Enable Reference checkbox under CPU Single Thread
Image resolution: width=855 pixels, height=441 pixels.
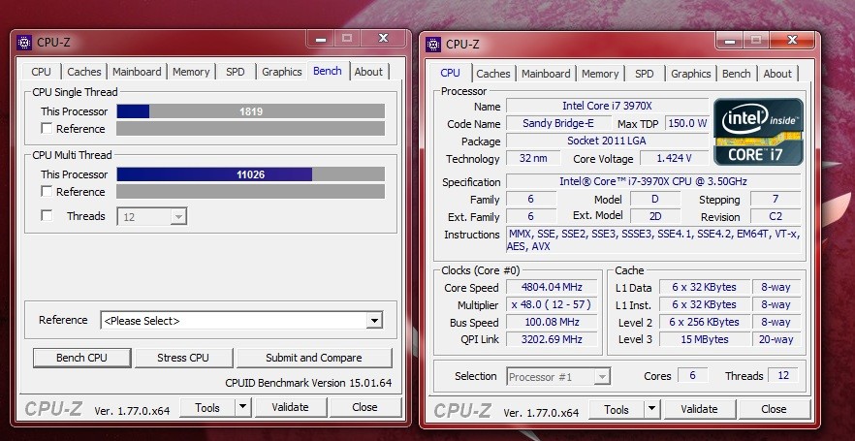[47, 129]
